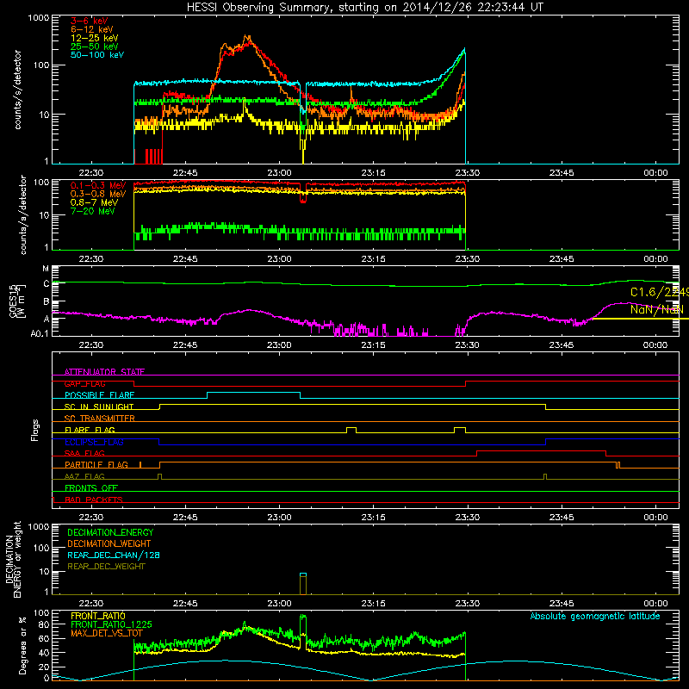Image resolution: width=689 pixels, height=689 pixels.
Task: Click the REAR_DEC_WEIGHT legend label
Action: [x=106, y=567]
